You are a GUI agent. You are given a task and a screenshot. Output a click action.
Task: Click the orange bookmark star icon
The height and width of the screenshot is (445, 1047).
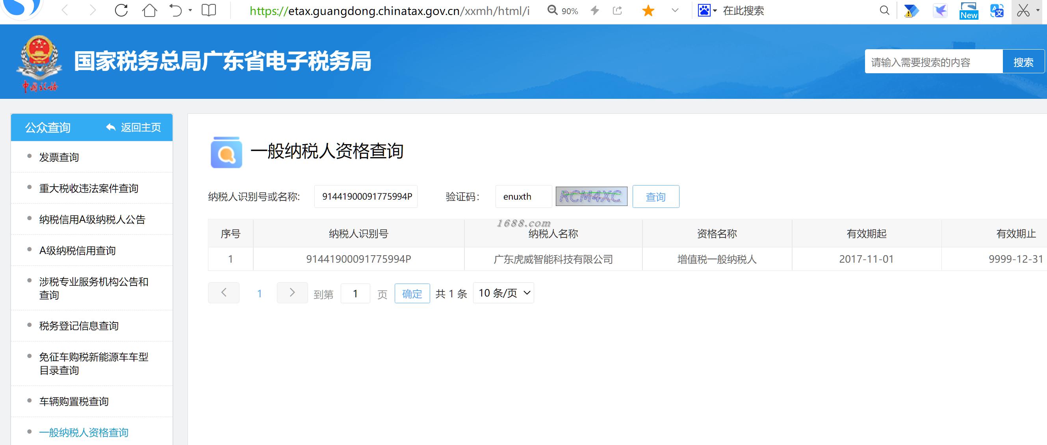(648, 11)
